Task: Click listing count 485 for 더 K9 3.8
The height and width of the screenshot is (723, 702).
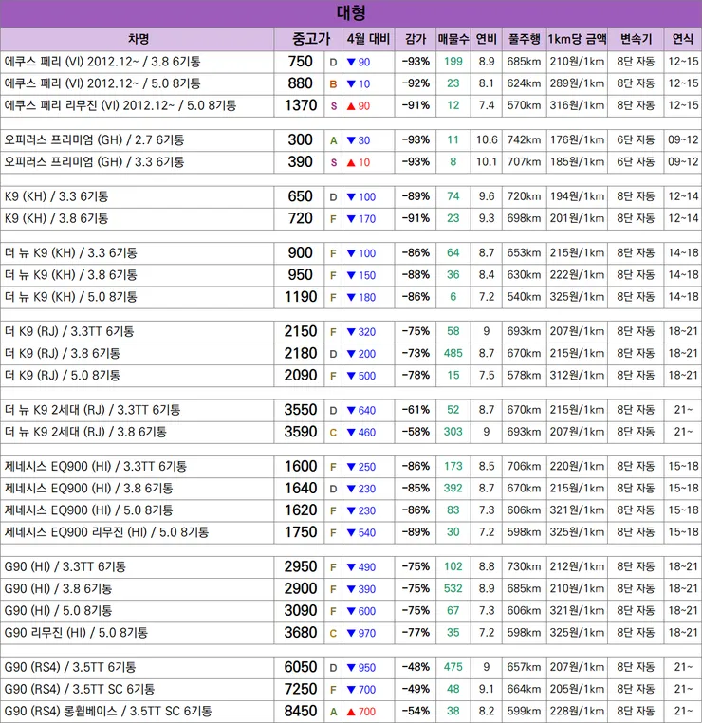Action: coord(453,353)
